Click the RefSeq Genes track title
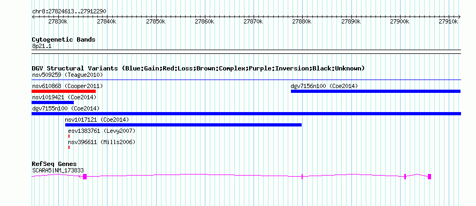Screen dimensions: 476x206 tap(55, 164)
